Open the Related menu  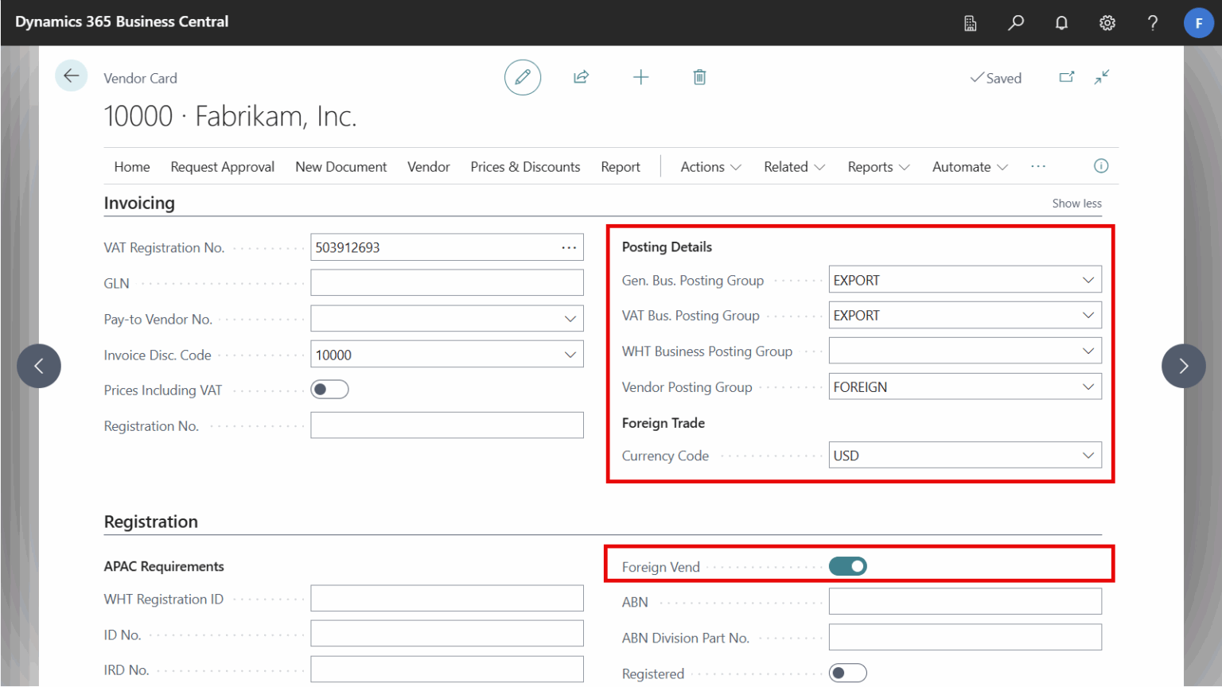(x=794, y=167)
